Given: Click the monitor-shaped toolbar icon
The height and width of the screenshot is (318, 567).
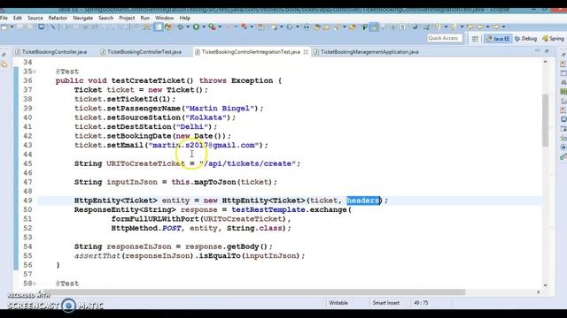Looking at the screenshot, I should pyautogui.click(x=42, y=27).
